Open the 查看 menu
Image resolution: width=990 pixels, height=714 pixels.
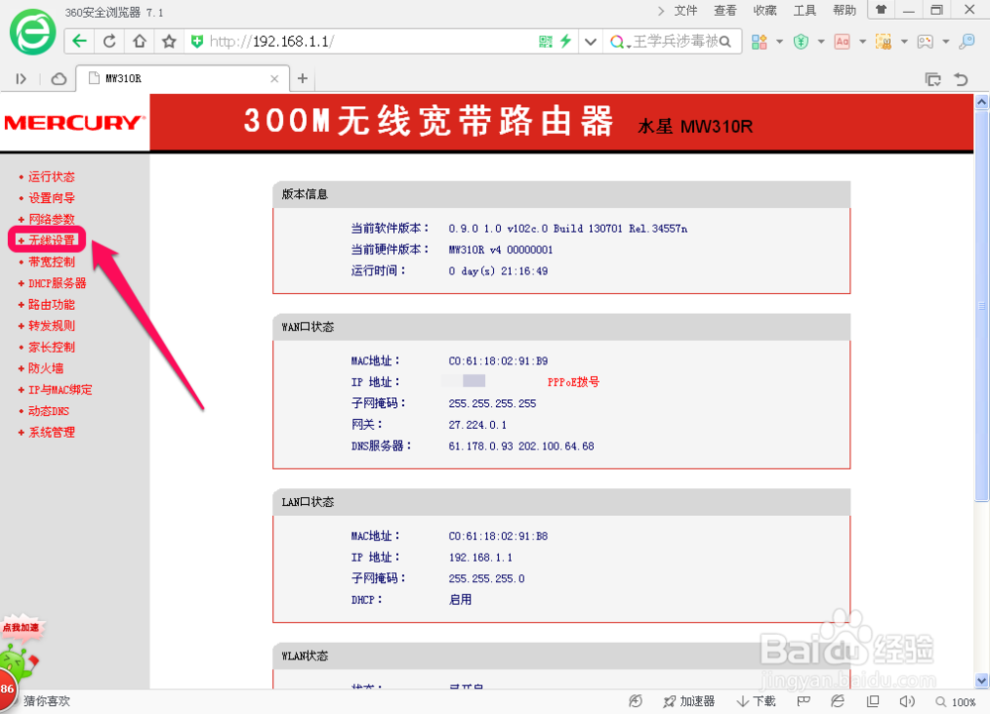point(726,11)
